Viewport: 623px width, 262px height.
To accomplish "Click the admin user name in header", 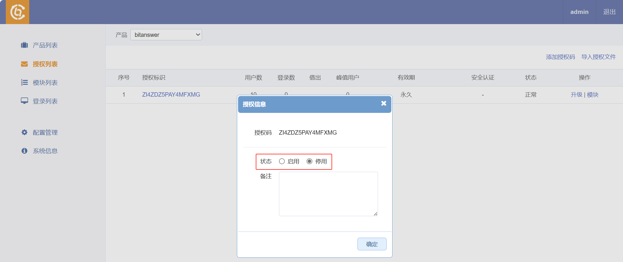I will tap(579, 12).
